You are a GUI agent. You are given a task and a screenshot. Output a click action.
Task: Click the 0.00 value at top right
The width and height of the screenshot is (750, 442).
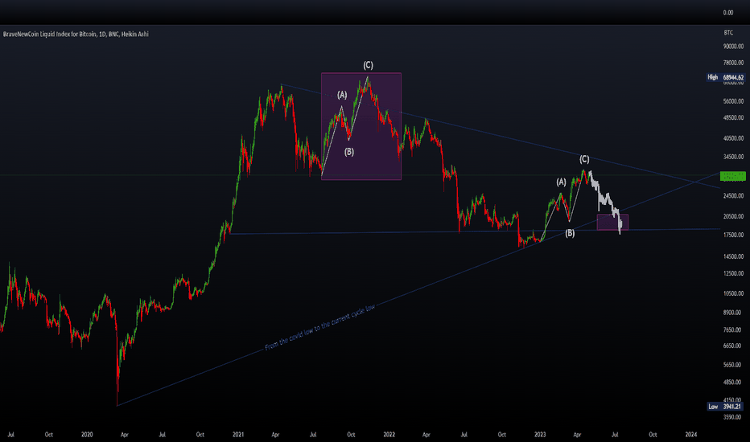728,12
